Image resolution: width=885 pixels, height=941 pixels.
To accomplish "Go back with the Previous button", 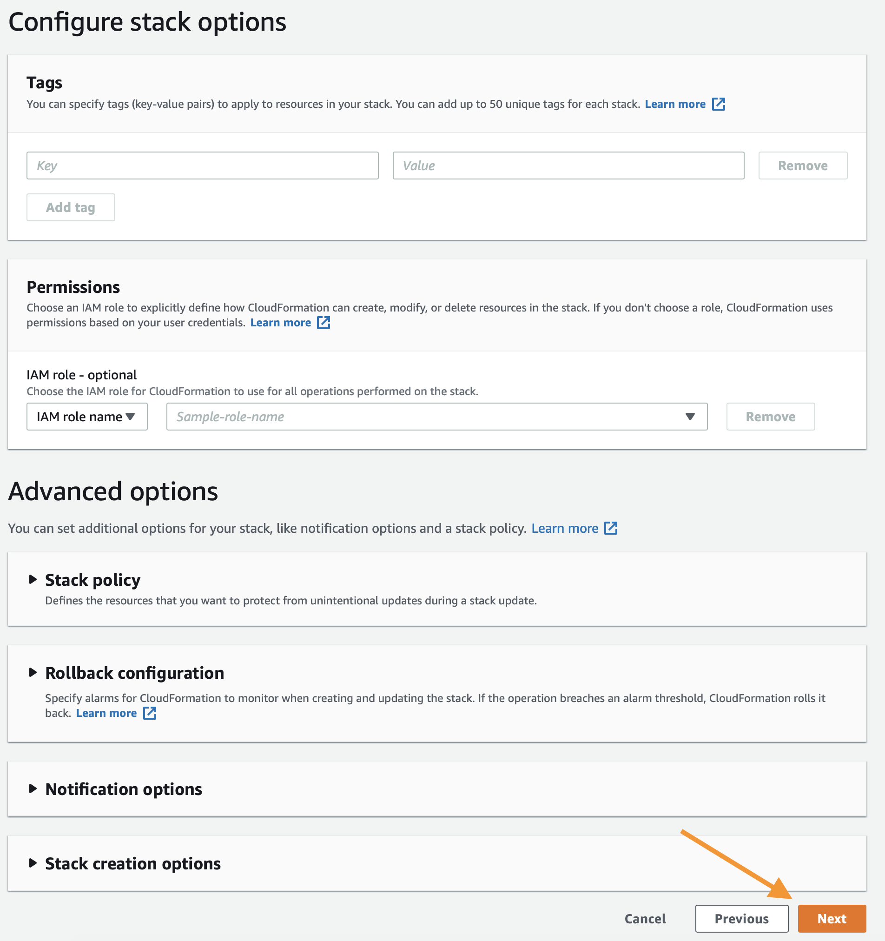I will click(x=741, y=919).
